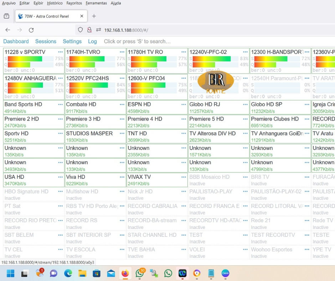Open the Log page

tap(92, 41)
